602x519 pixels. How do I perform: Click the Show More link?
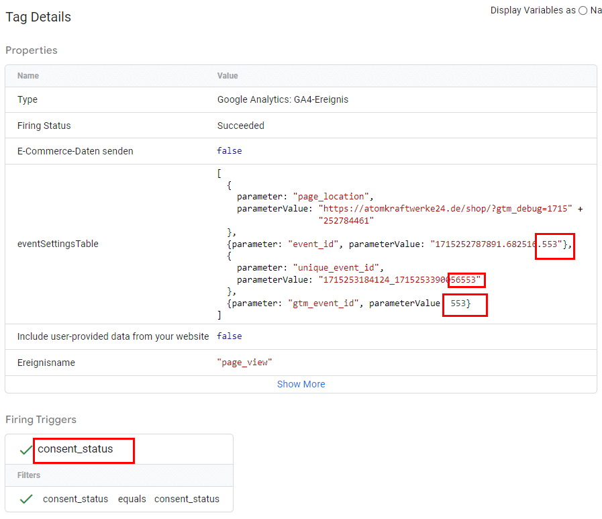pyautogui.click(x=301, y=384)
